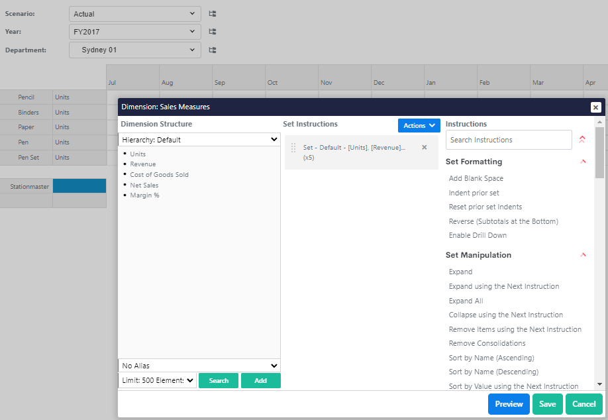608x420 pixels.
Task: Close the Sales Measures dimension dialog
Action: coord(595,107)
